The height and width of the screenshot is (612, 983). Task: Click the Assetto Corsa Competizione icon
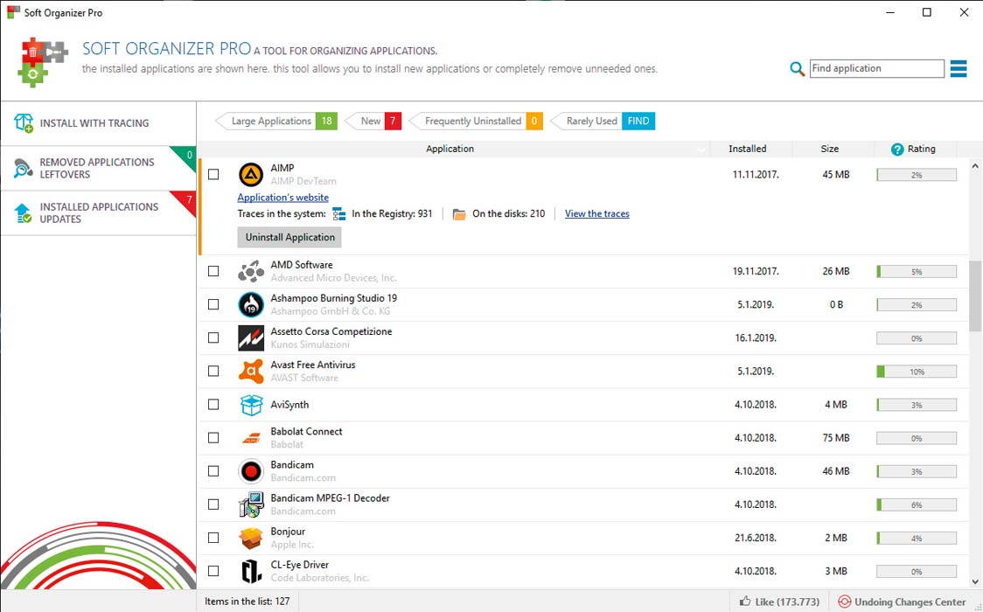click(251, 337)
